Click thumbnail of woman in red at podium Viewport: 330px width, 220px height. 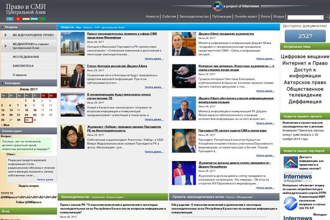pyautogui.click(x=184, y=173)
